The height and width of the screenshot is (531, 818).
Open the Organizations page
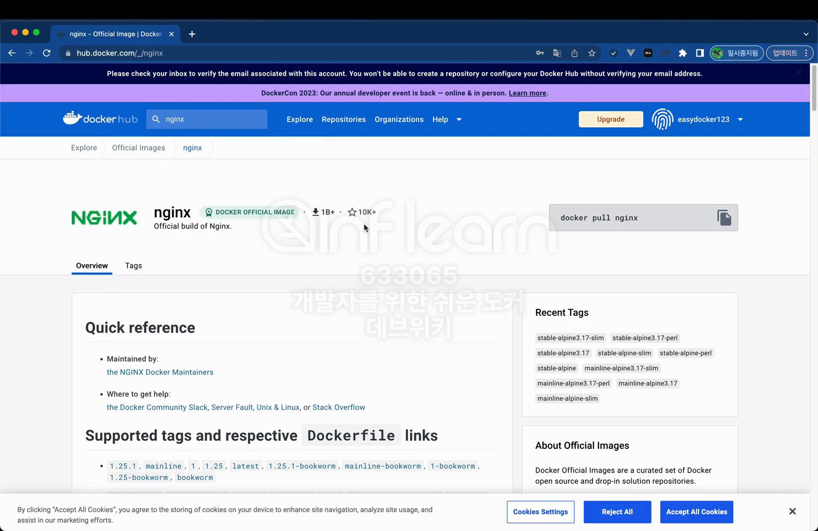tap(399, 119)
